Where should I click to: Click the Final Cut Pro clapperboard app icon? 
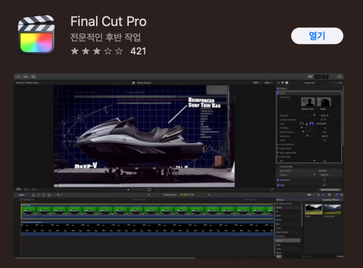point(36,35)
